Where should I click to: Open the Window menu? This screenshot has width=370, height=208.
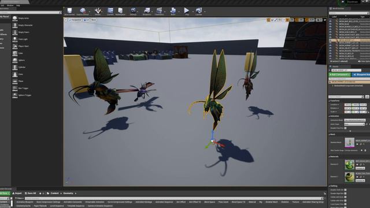coord(10,5)
